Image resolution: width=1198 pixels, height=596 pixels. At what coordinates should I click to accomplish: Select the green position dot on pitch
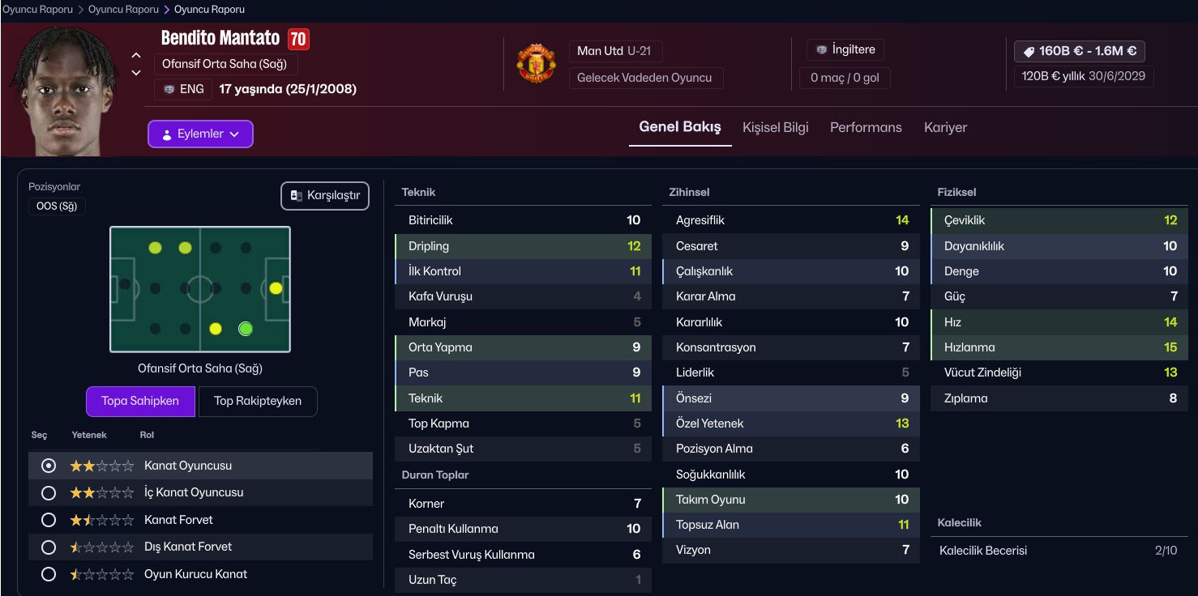tap(246, 329)
